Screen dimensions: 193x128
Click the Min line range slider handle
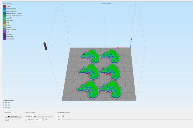point(63,116)
